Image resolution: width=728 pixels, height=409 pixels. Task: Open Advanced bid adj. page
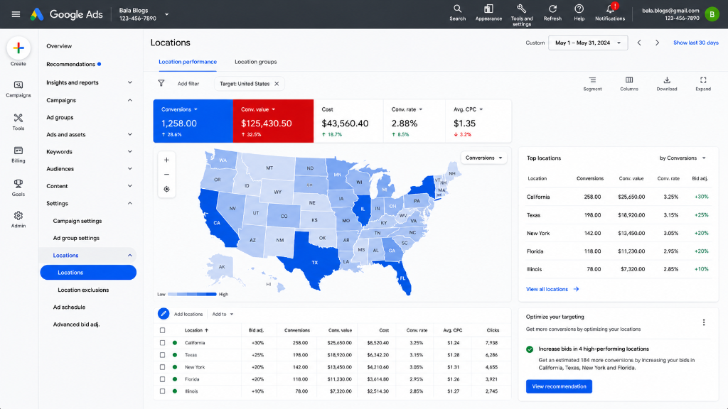pos(76,324)
